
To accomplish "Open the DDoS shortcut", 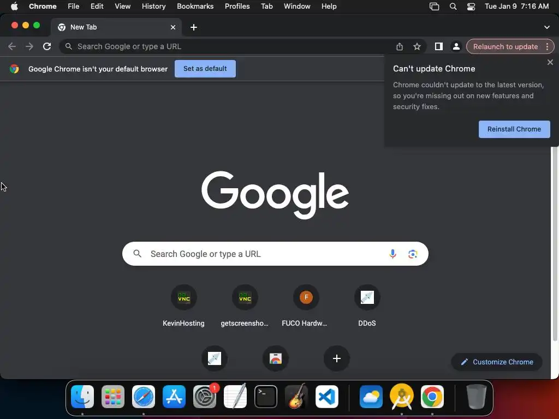I will click(367, 306).
